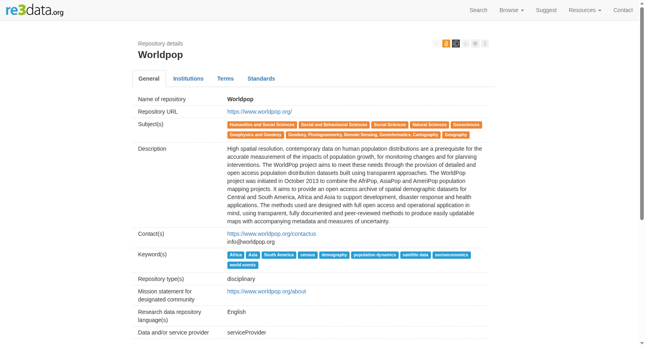645x347 pixels.
Task: Click the 'English' language value
Action: (x=237, y=312)
